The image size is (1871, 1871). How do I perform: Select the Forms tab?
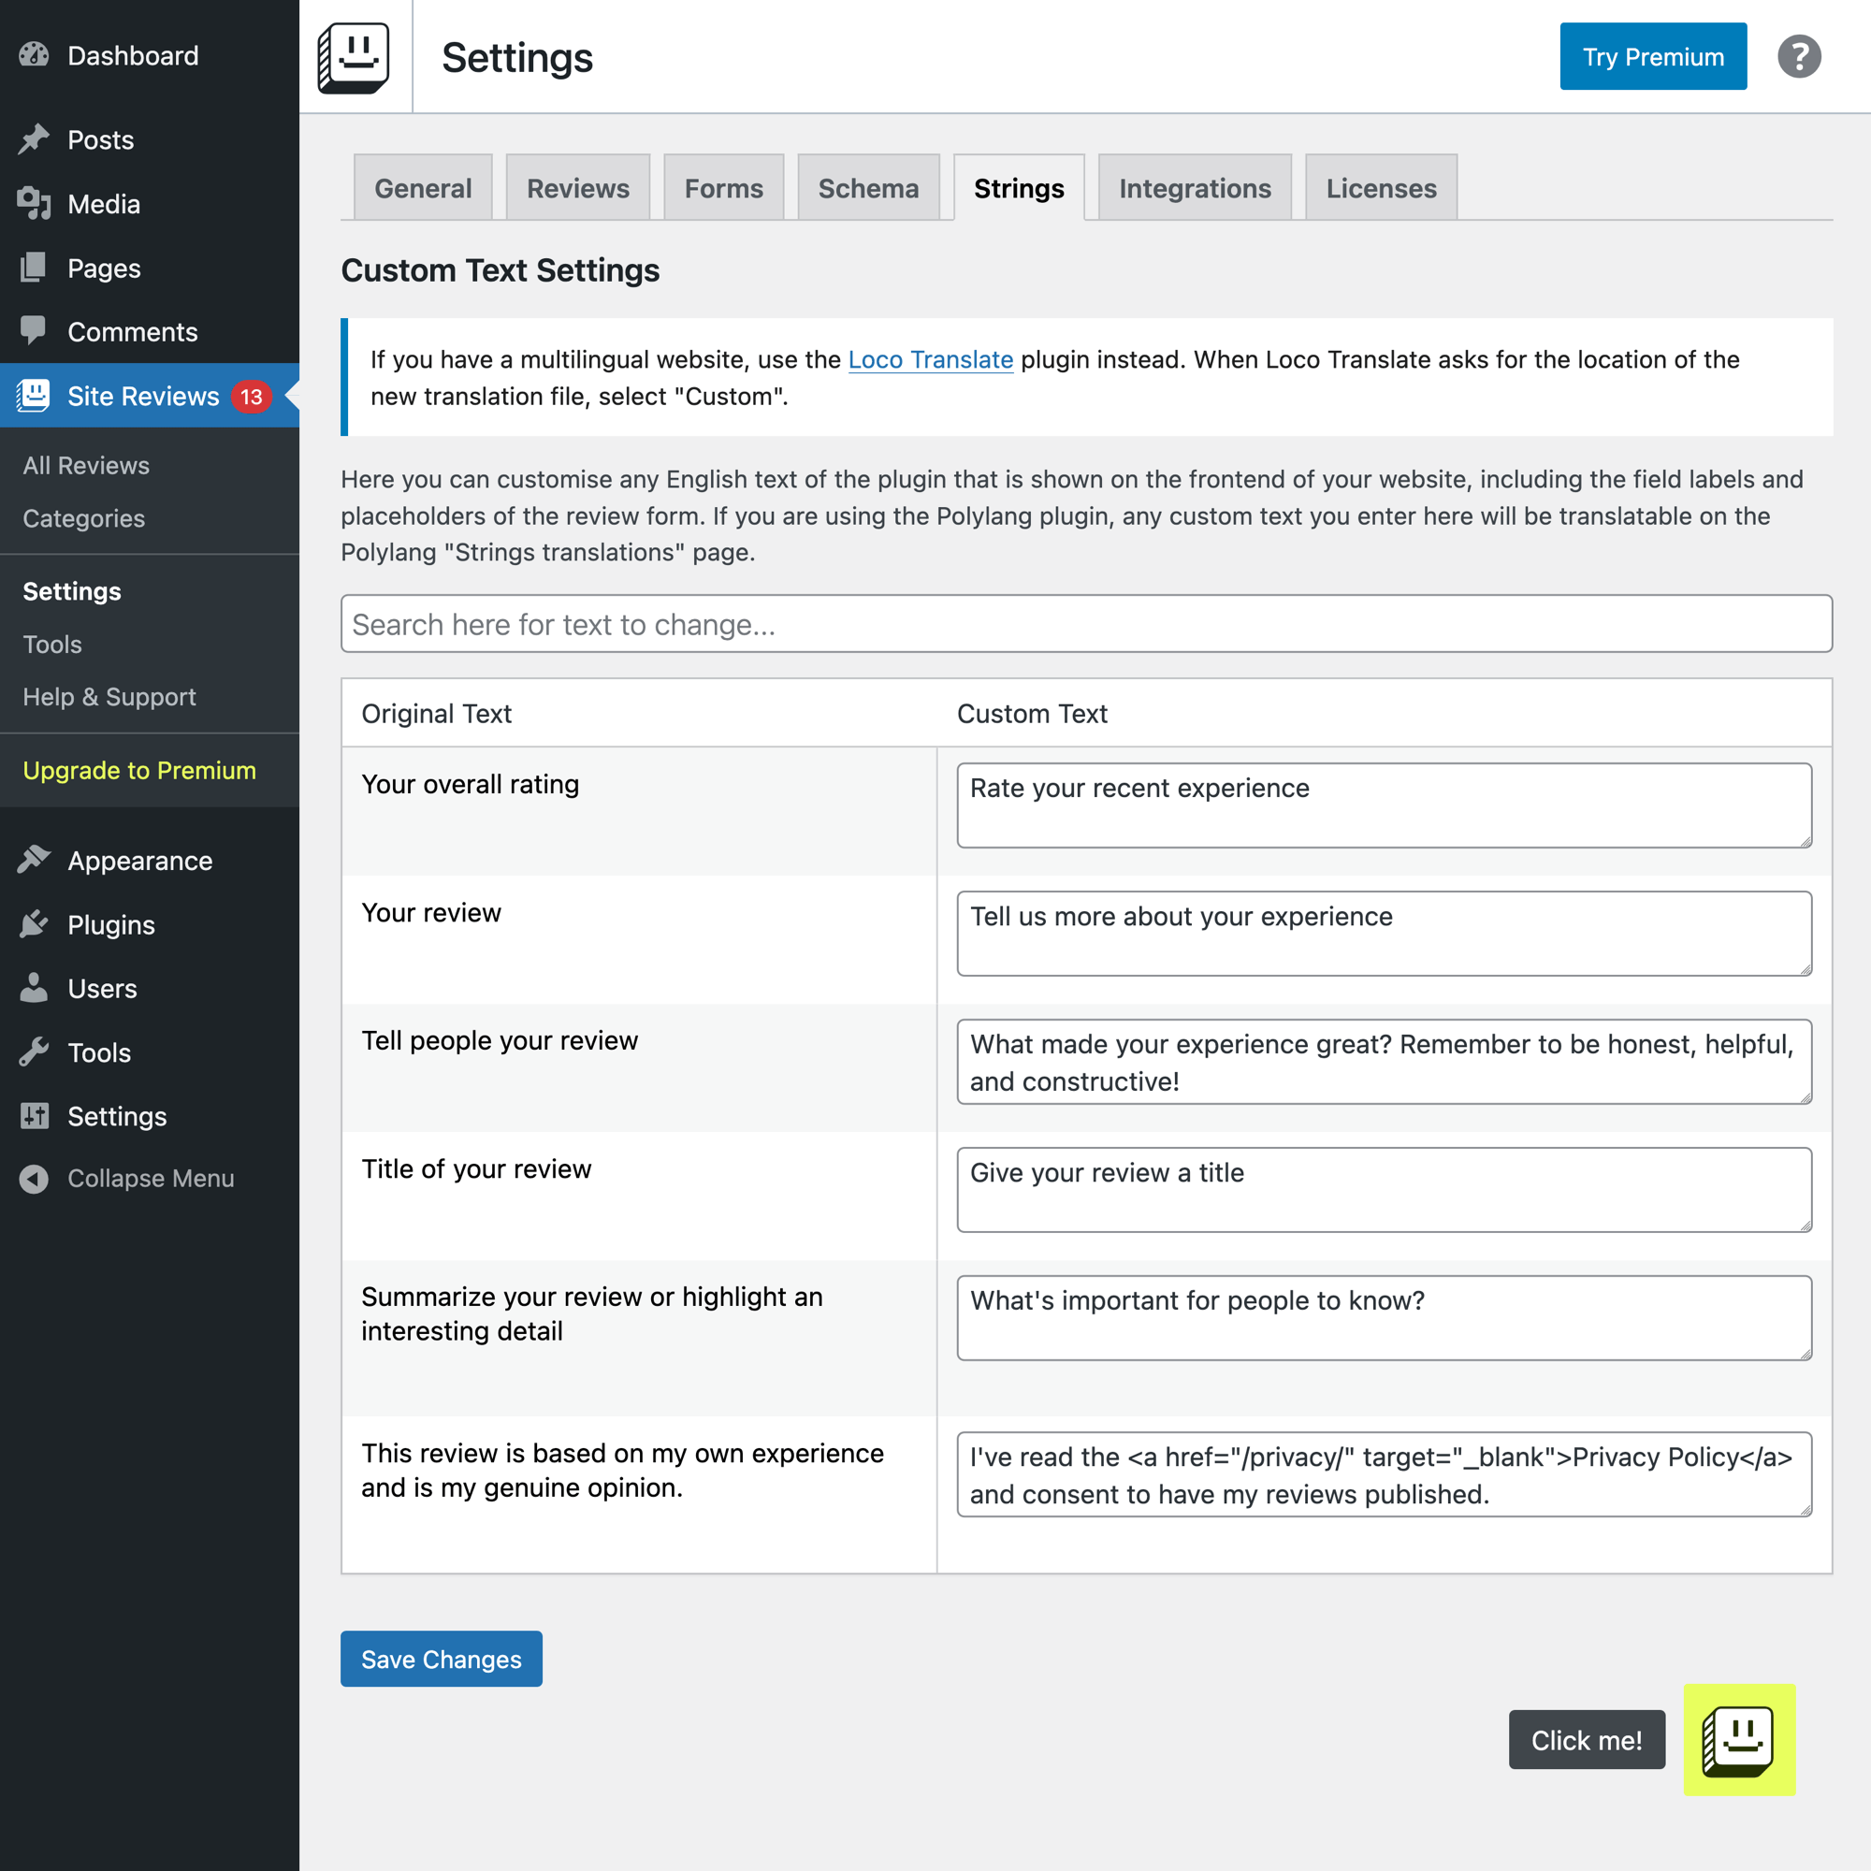[x=723, y=188]
